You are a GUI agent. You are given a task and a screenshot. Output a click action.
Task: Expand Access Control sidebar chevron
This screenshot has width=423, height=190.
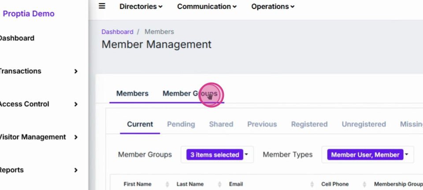[76, 104]
